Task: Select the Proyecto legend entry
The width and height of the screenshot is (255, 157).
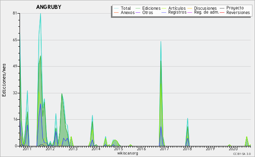Action: (235, 8)
